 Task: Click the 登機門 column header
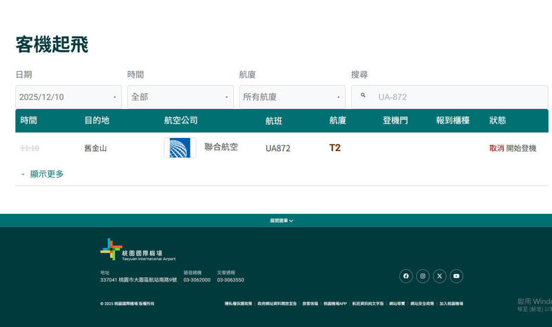pos(395,120)
